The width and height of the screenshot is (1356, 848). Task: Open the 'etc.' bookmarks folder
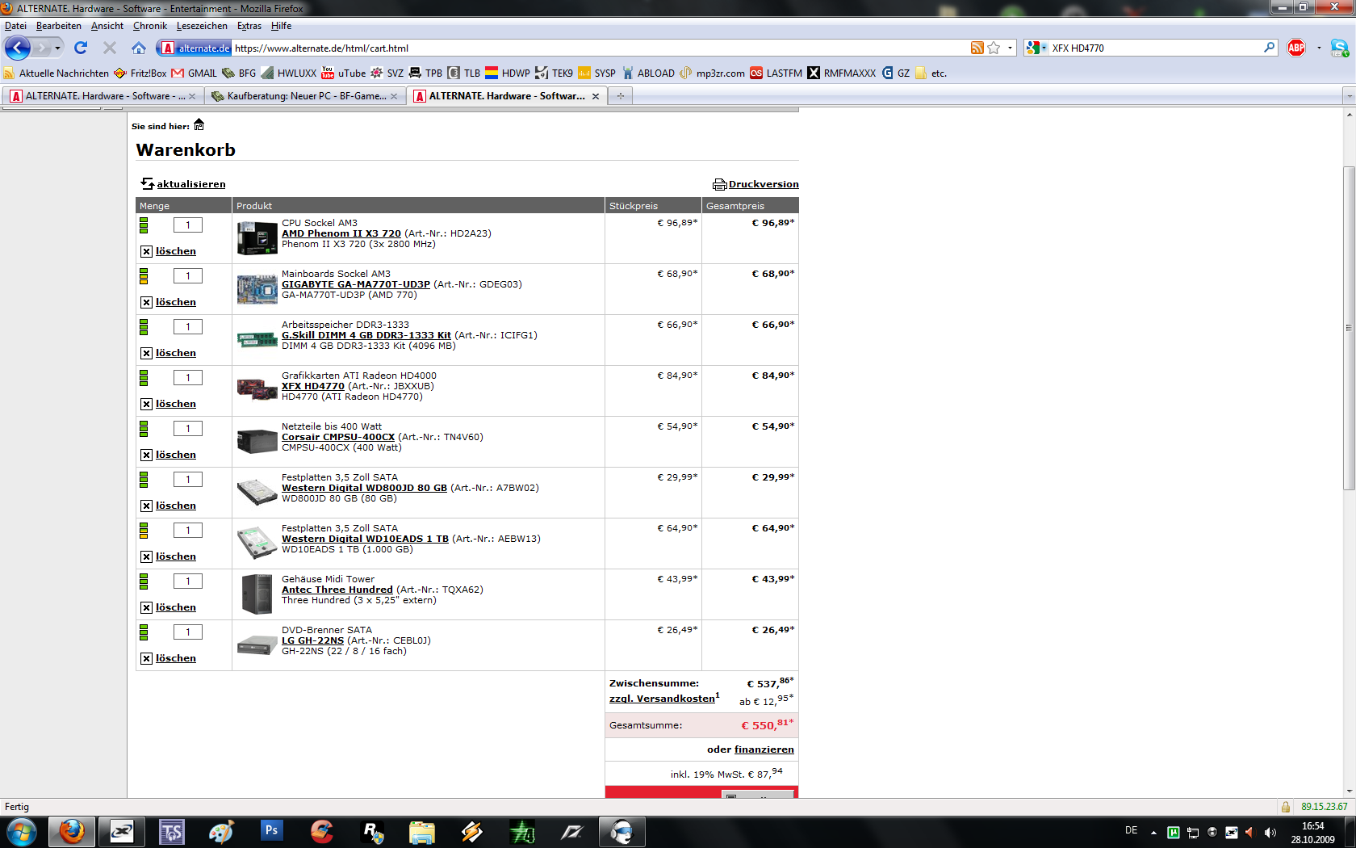tap(931, 73)
